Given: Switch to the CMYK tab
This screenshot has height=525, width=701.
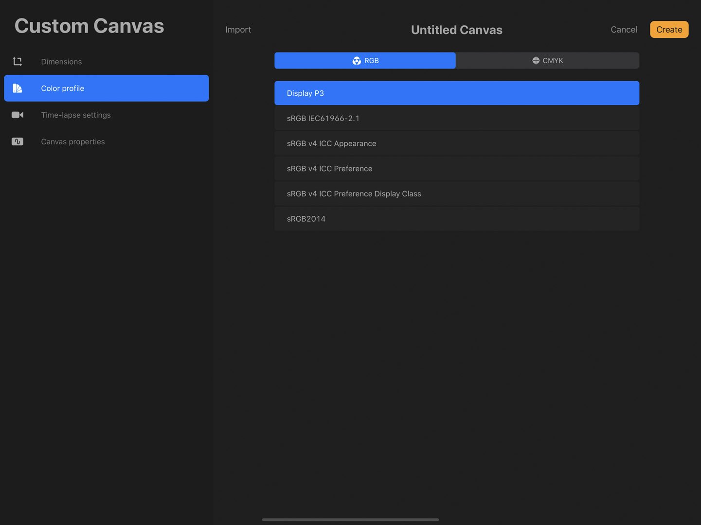Looking at the screenshot, I should [x=548, y=60].
